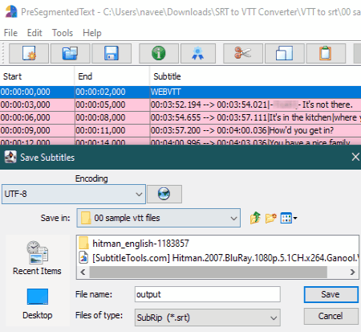Click the Cancel button
Image resolution: width=361 pixels, height=332 pixels.
(331, 316)
